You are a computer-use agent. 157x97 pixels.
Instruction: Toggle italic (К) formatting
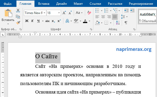point(32,21)
